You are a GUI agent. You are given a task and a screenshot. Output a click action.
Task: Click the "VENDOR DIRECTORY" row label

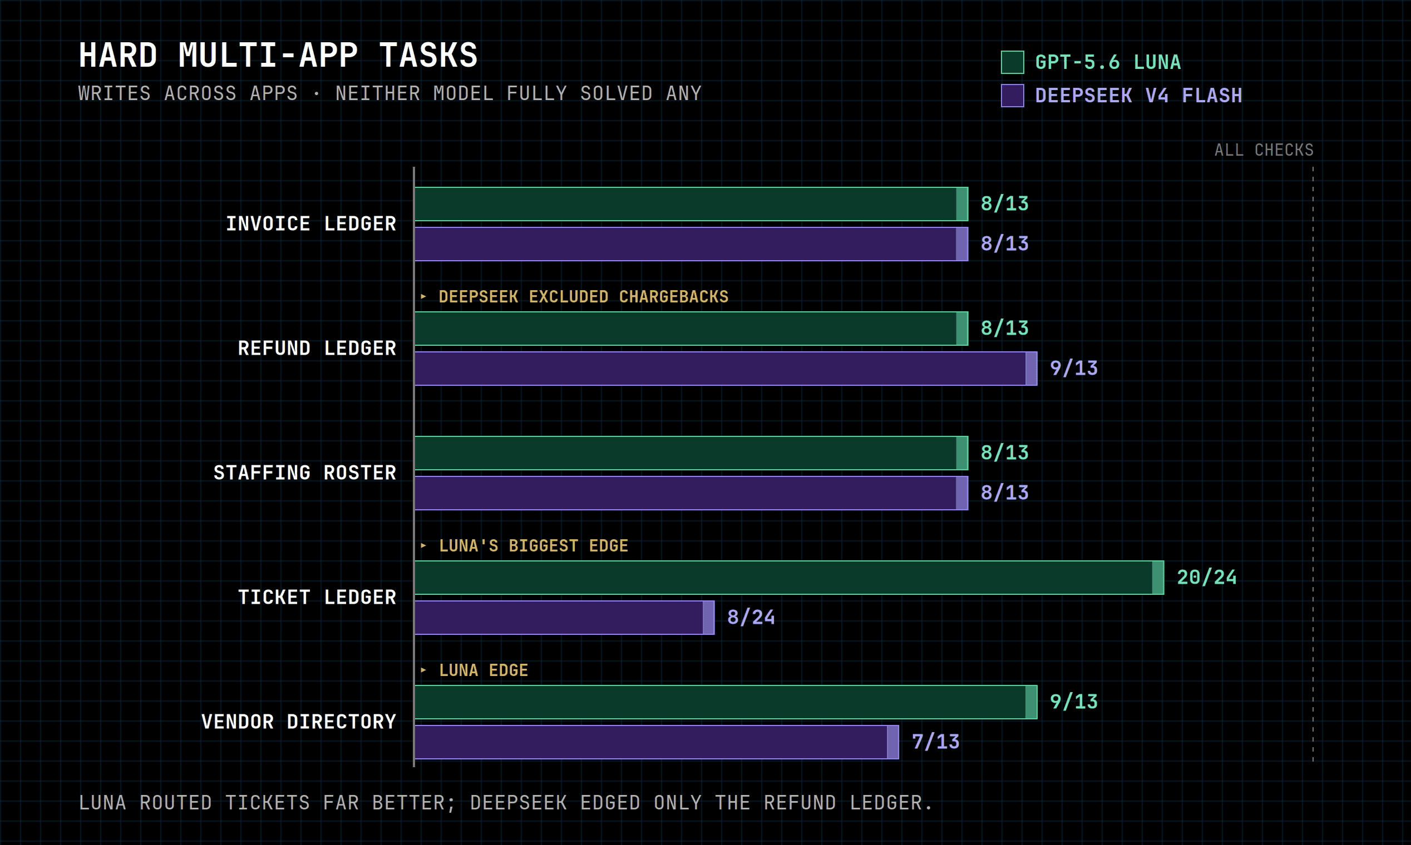[299, 722]
